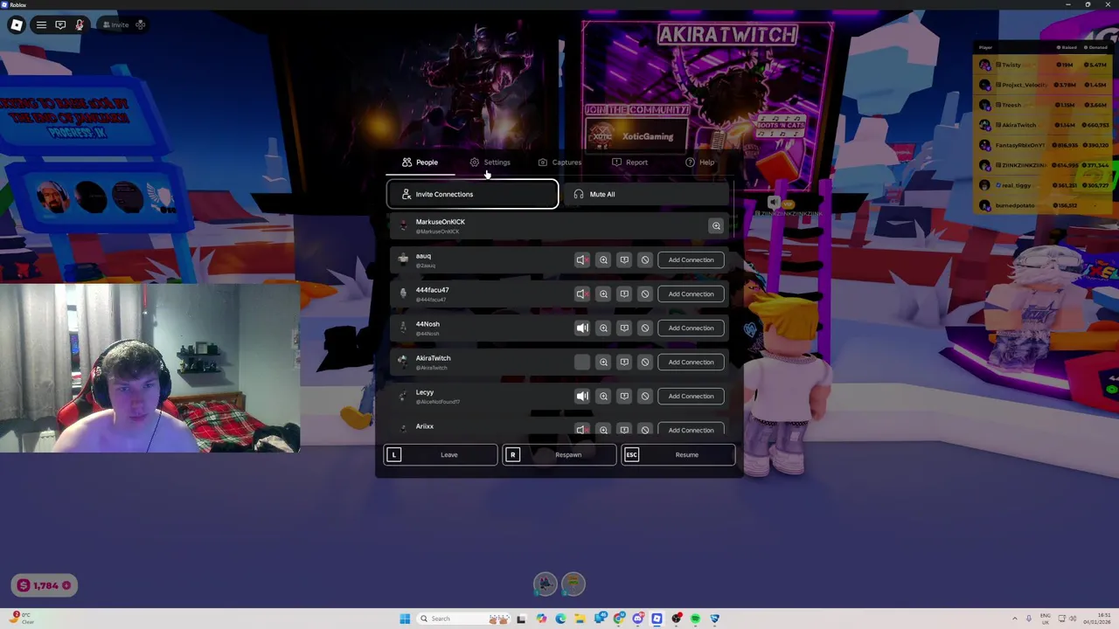1119x629 pixels.
Task: Add Connection for 44Nosh
Action: coord(691,328)
